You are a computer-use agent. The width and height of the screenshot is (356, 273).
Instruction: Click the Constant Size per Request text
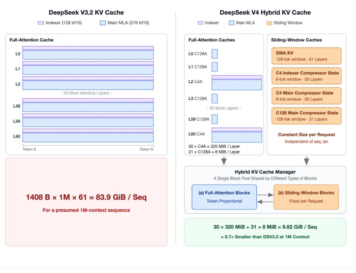(306, 134)
